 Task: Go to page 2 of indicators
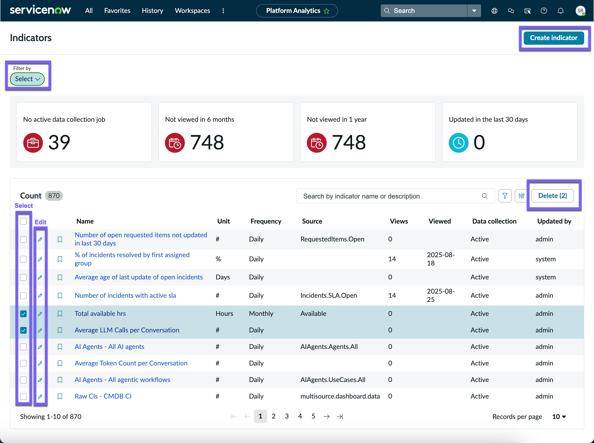273,416
